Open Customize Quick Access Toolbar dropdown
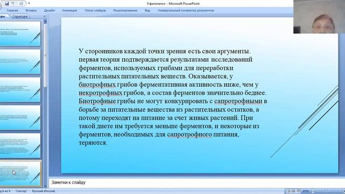345x194 pixels. point(29,4)
